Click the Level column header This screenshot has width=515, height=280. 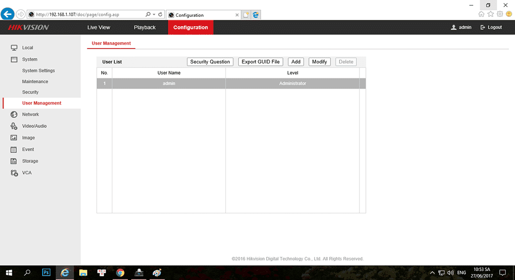pyautogui.click(x=292, y=73)
